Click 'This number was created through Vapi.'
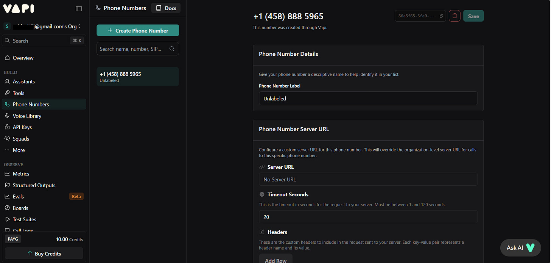 (x=290, y=28)
